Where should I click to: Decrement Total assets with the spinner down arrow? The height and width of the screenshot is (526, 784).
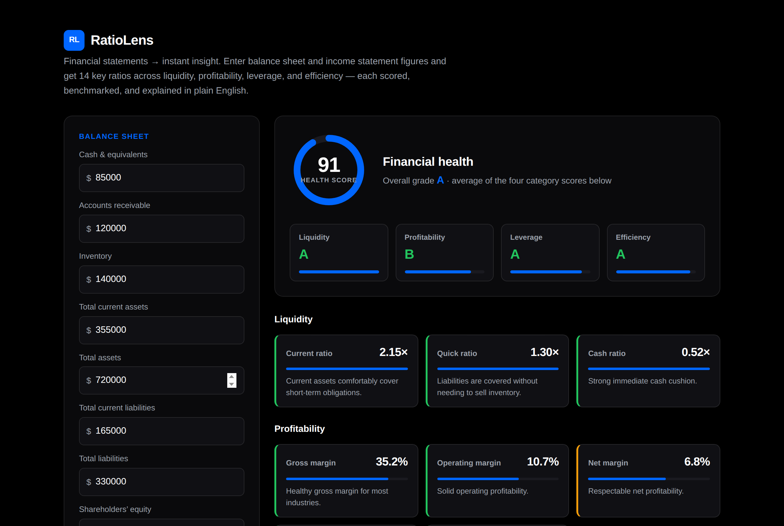[x=232, y=384]
